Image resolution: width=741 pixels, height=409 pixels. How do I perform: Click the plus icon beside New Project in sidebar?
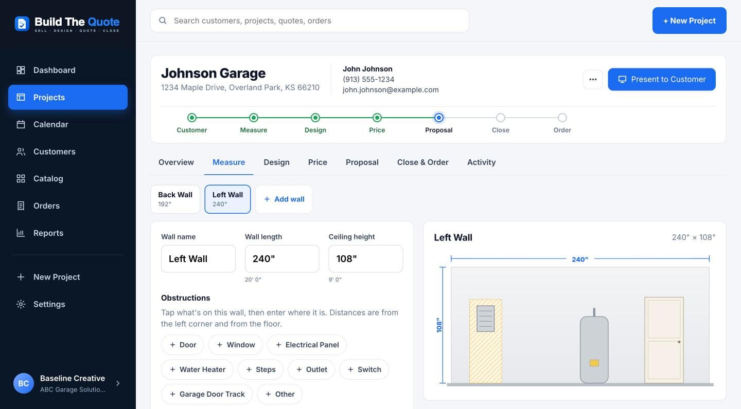pos(21,277)
